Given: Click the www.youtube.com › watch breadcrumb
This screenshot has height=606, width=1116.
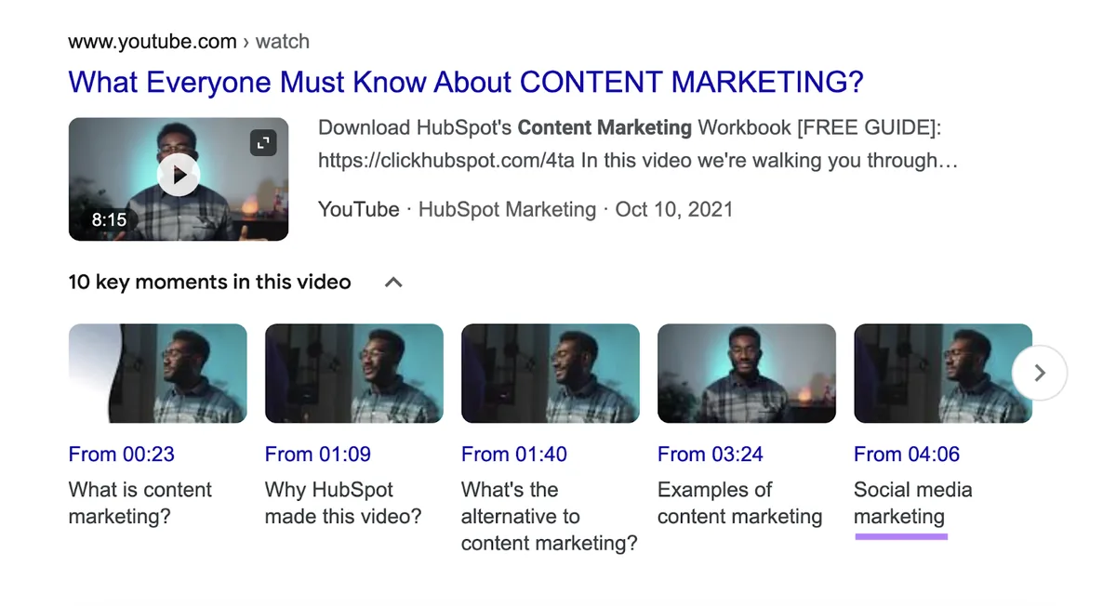Looking at the screenshot, I should (x=189, y=42).
